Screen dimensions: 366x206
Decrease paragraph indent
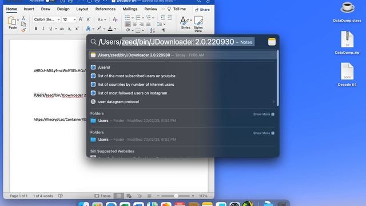pos(163,18)
